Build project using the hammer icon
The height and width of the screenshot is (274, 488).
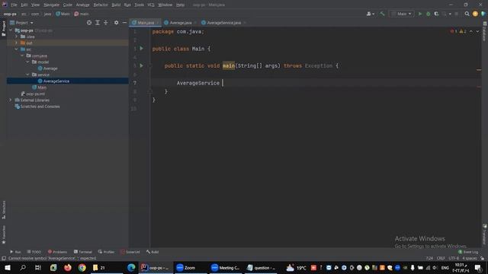[x=382, y=14]
